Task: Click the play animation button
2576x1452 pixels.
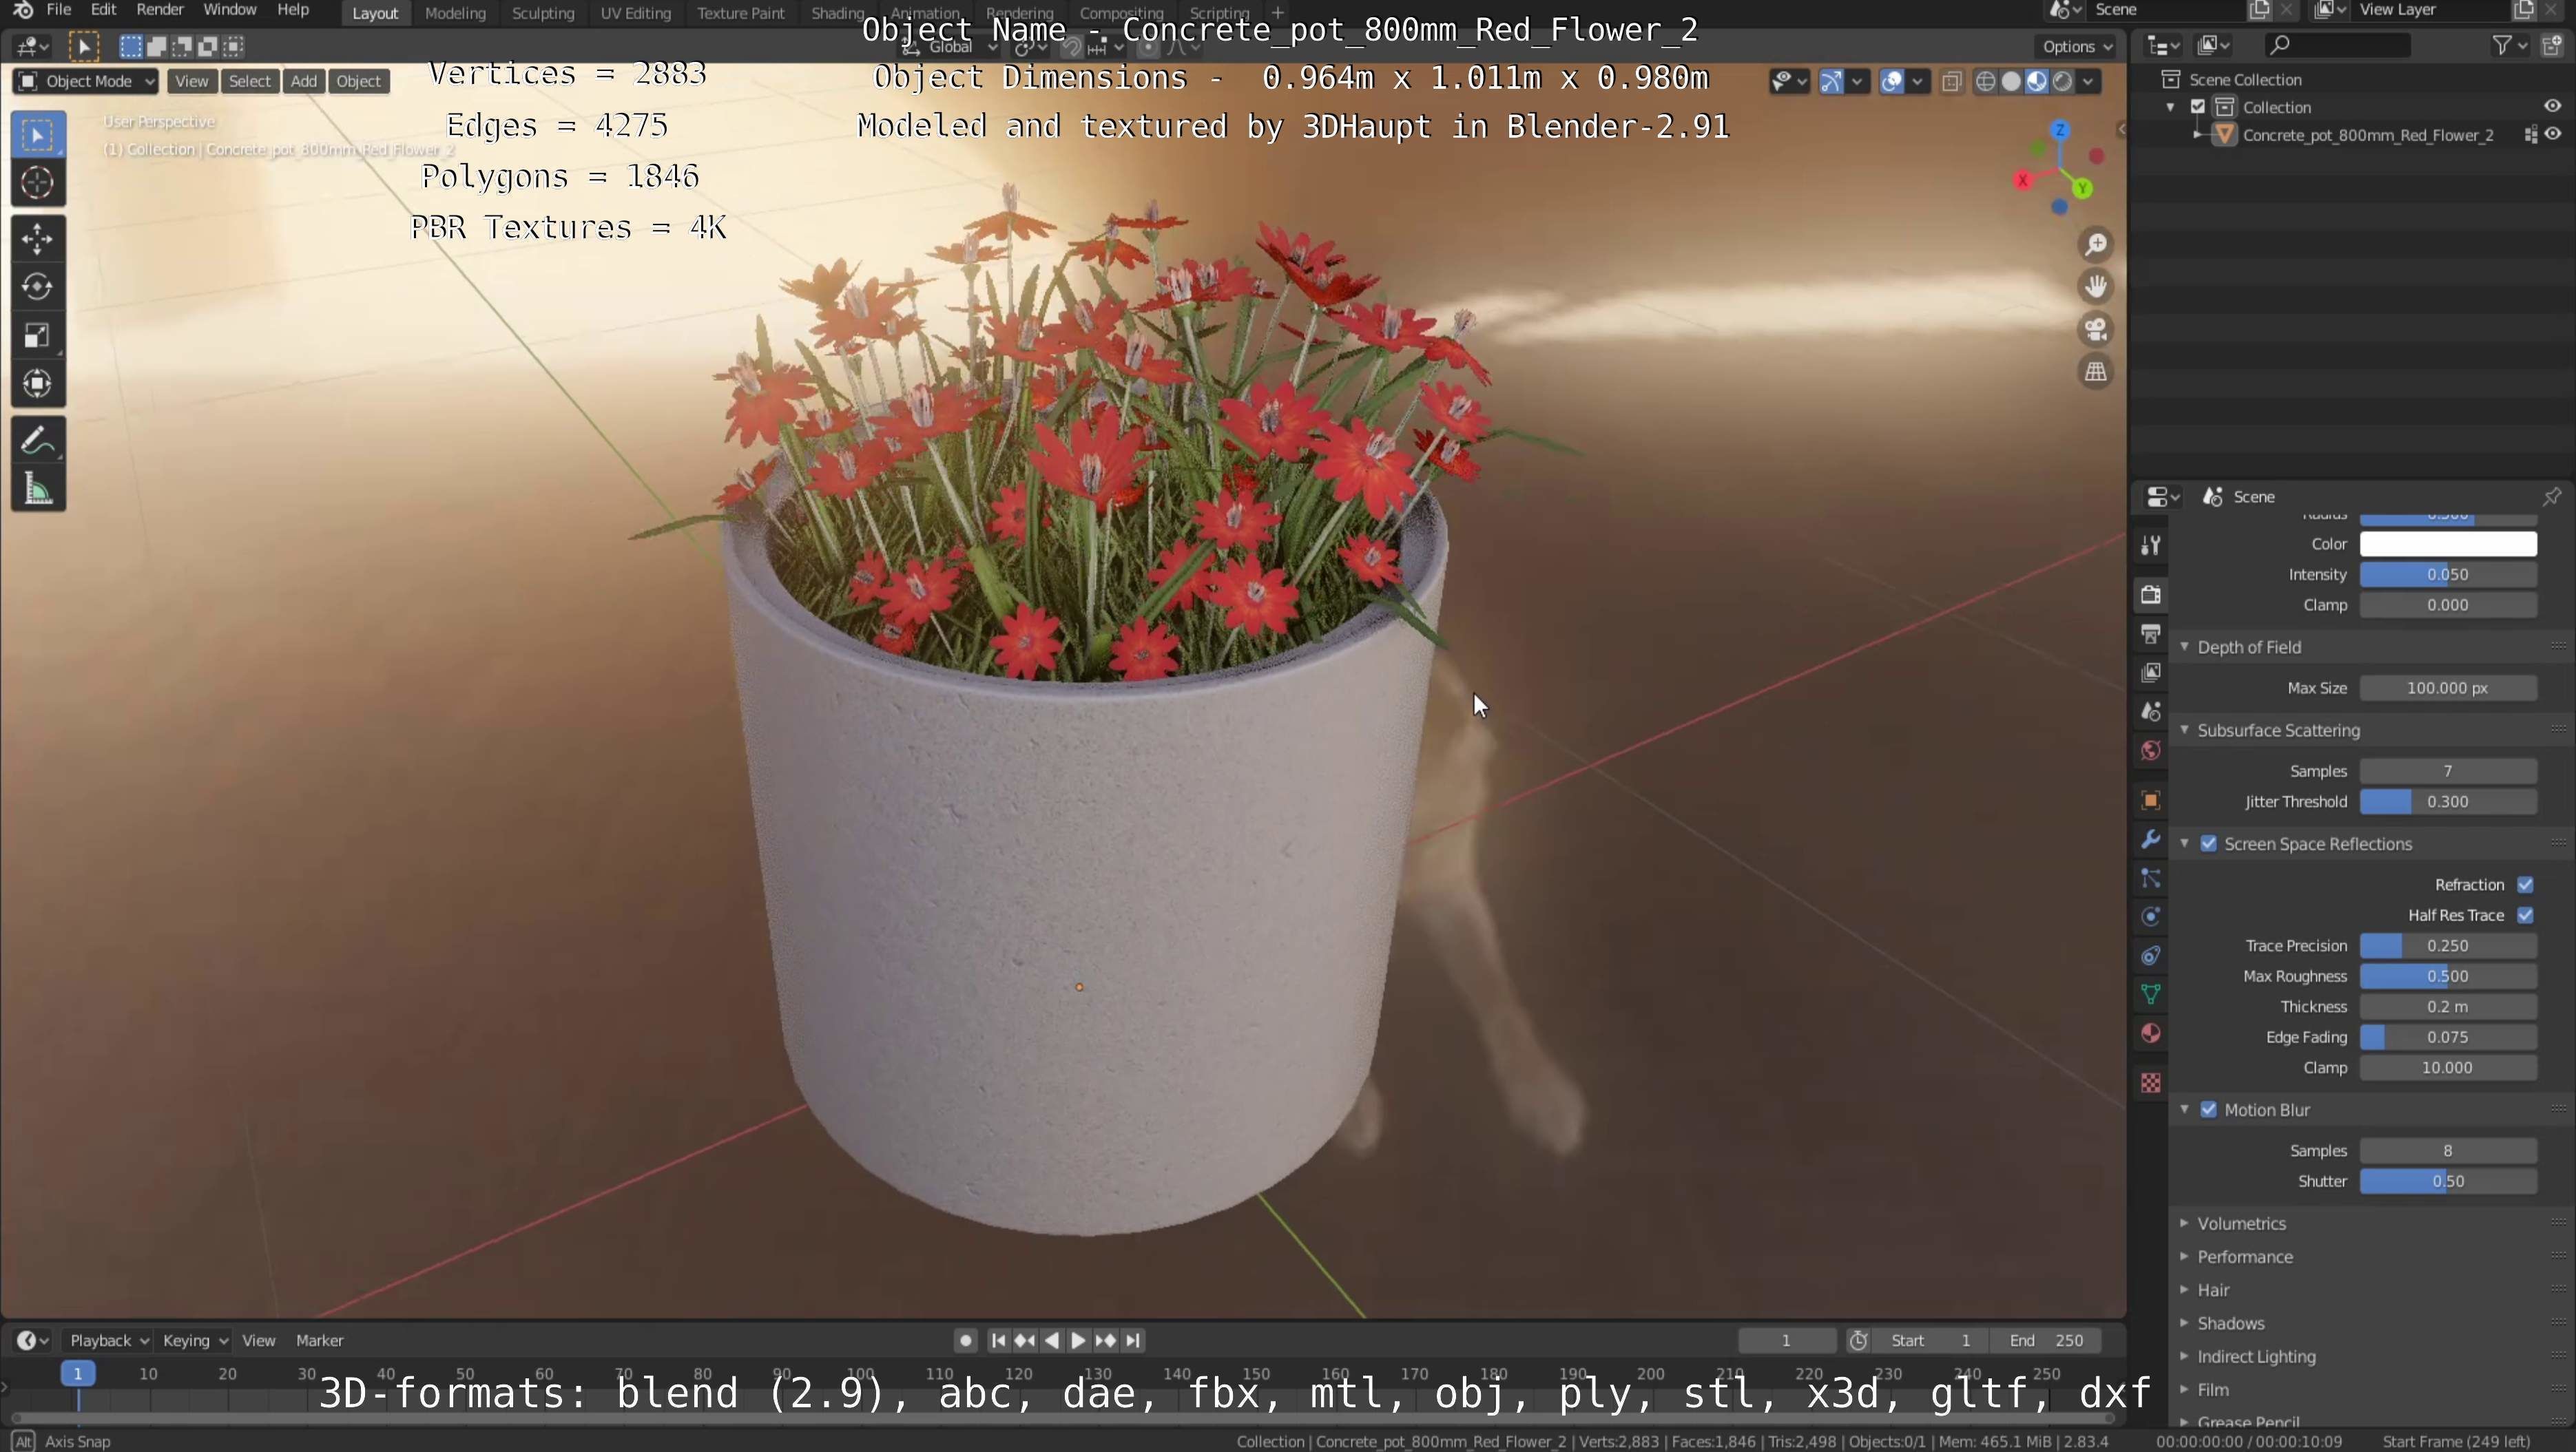Action: coord(1078,1341)
